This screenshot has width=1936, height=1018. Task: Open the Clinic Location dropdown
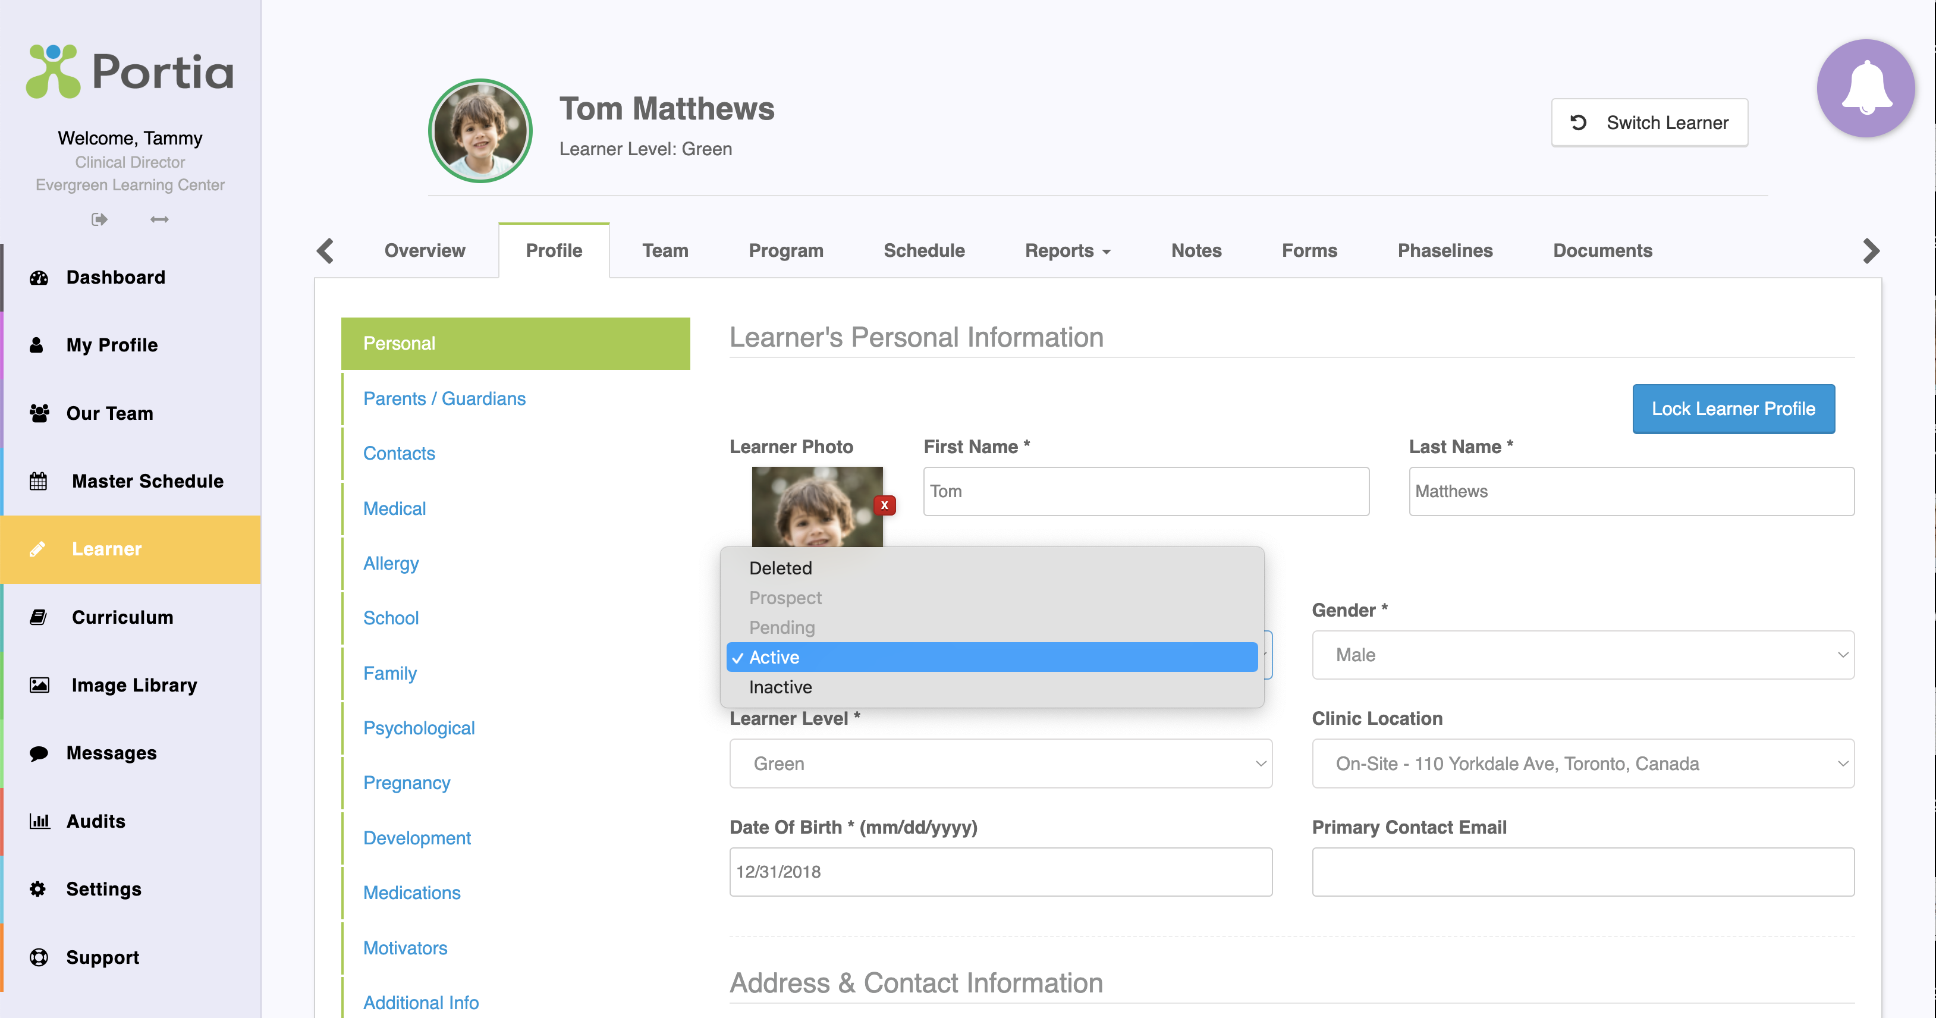(x=1582, y=763)
